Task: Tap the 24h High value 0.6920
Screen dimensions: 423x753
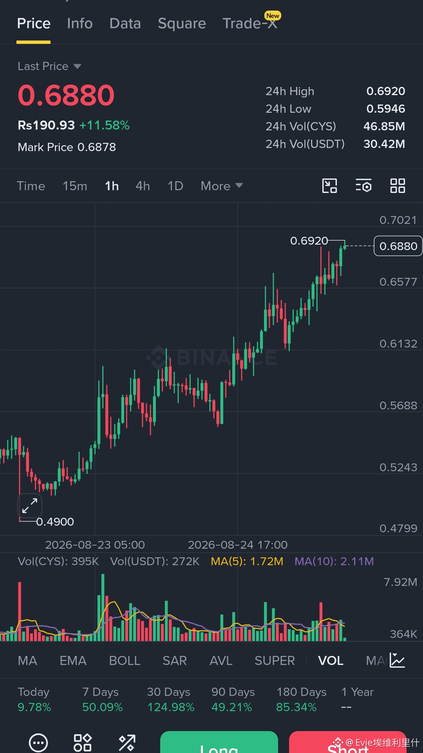Action: point(386,91)
